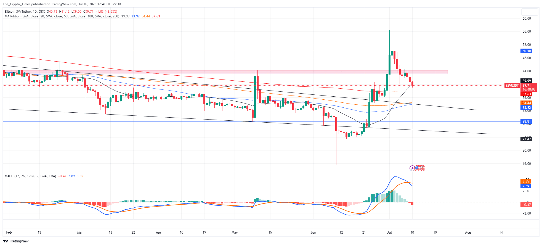Click the -1.03 (-2.53%) change value in the legend
Screen dimensions: 542x246
[x=106, y=12]
